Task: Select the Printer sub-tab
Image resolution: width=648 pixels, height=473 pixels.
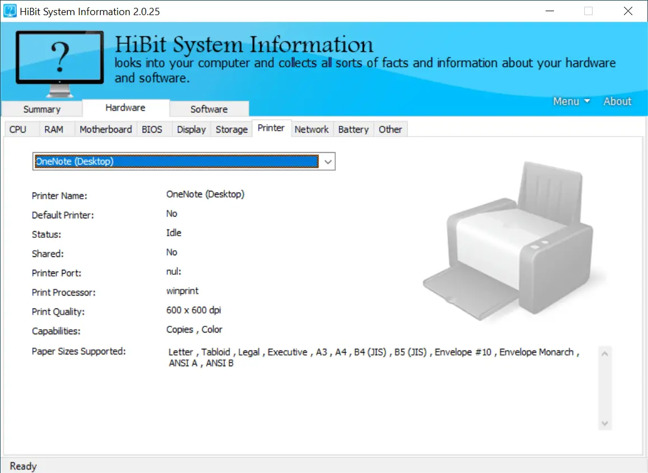Action: coord(271,128)
